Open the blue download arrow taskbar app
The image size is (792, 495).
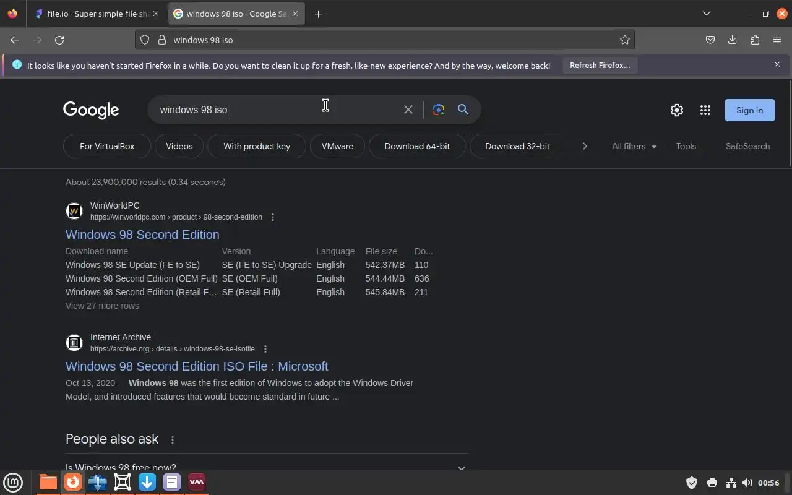click(x=147, y=482)
